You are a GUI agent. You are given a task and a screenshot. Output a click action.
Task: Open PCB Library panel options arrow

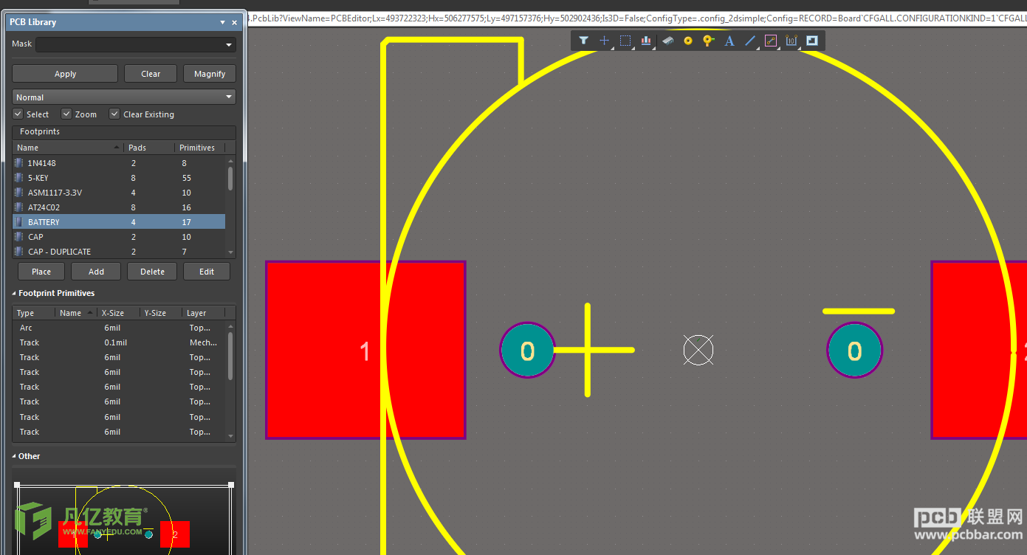coord(223,22)
